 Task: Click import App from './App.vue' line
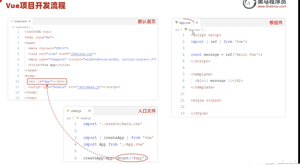(x=114, y=144)
